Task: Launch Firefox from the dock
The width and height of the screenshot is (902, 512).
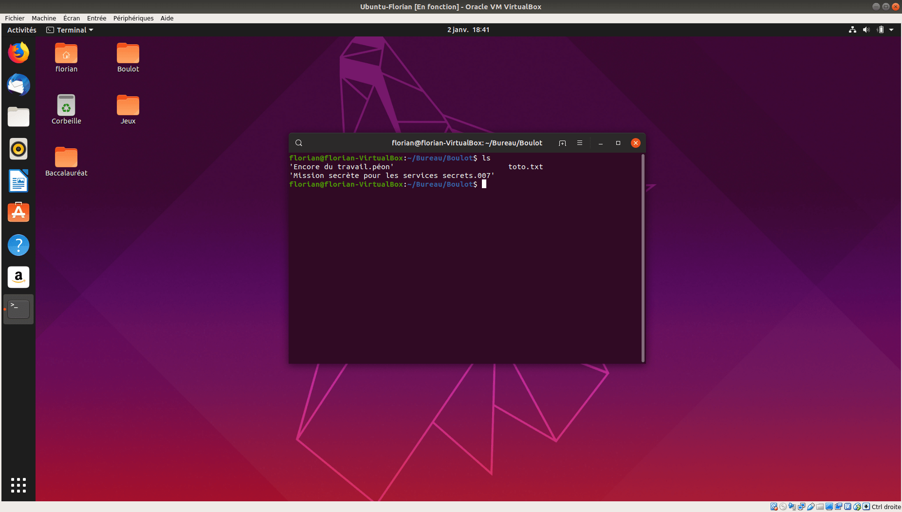Action: [x=18, y=53]
